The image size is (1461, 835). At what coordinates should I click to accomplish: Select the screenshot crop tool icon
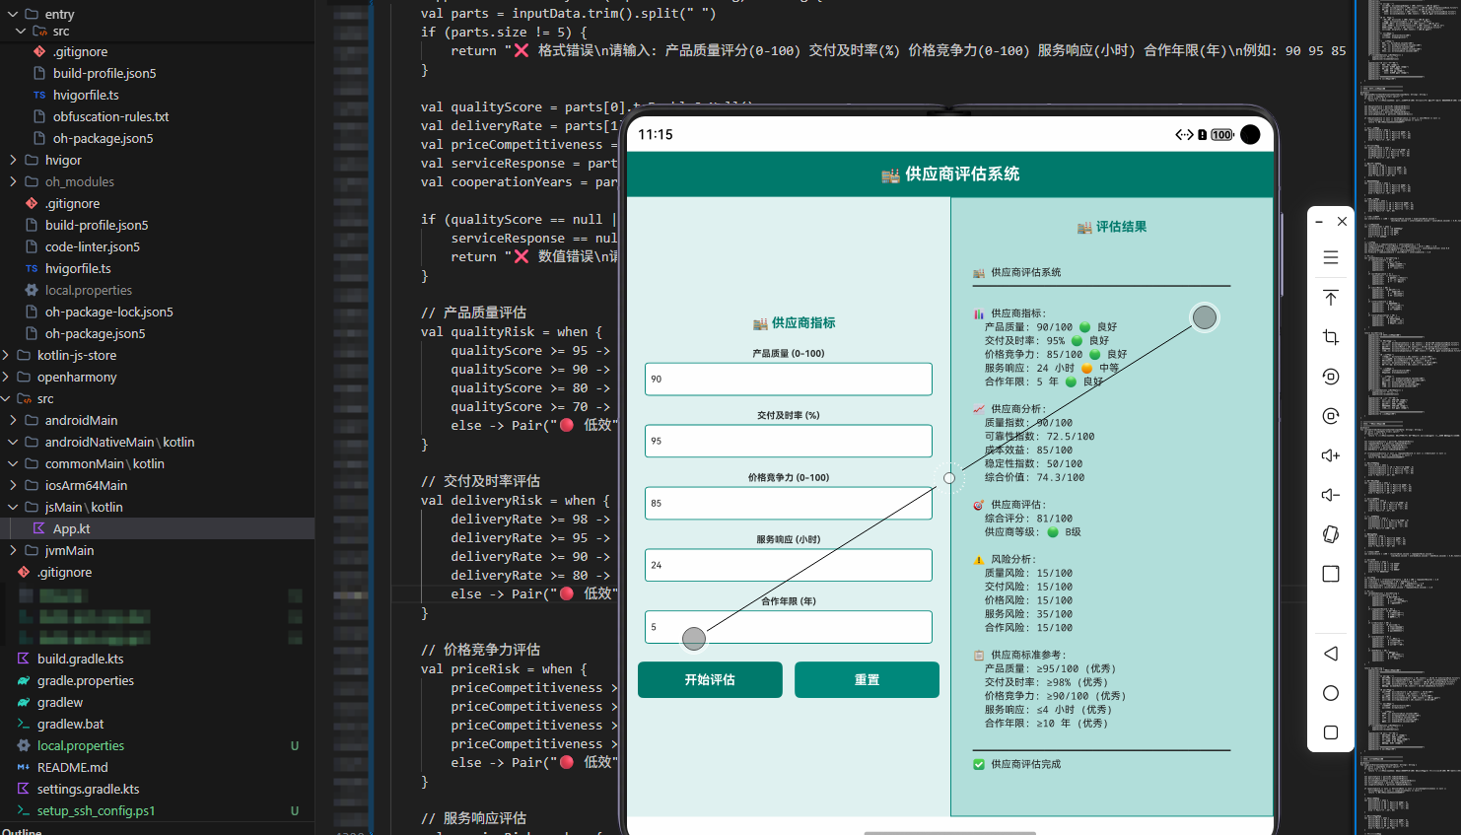pos(1331,336)
